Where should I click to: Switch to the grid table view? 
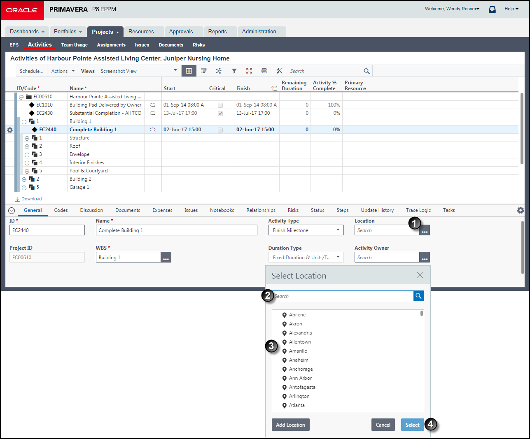pos(189,71)
